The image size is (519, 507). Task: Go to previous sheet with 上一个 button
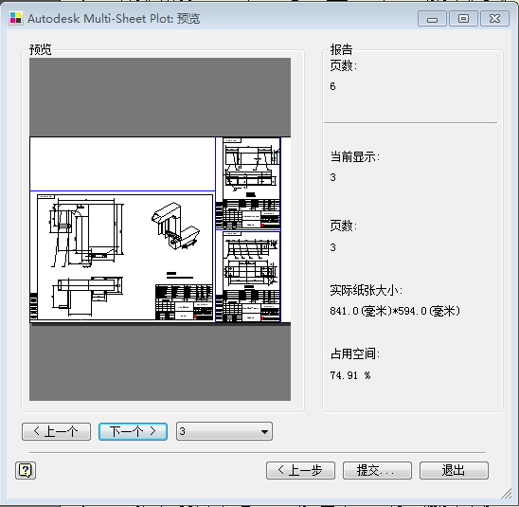(56, 431)
